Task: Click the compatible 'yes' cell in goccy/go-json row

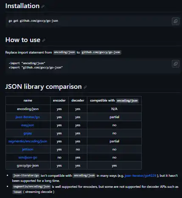Action: pyautogui.click(x=114, y=166)
